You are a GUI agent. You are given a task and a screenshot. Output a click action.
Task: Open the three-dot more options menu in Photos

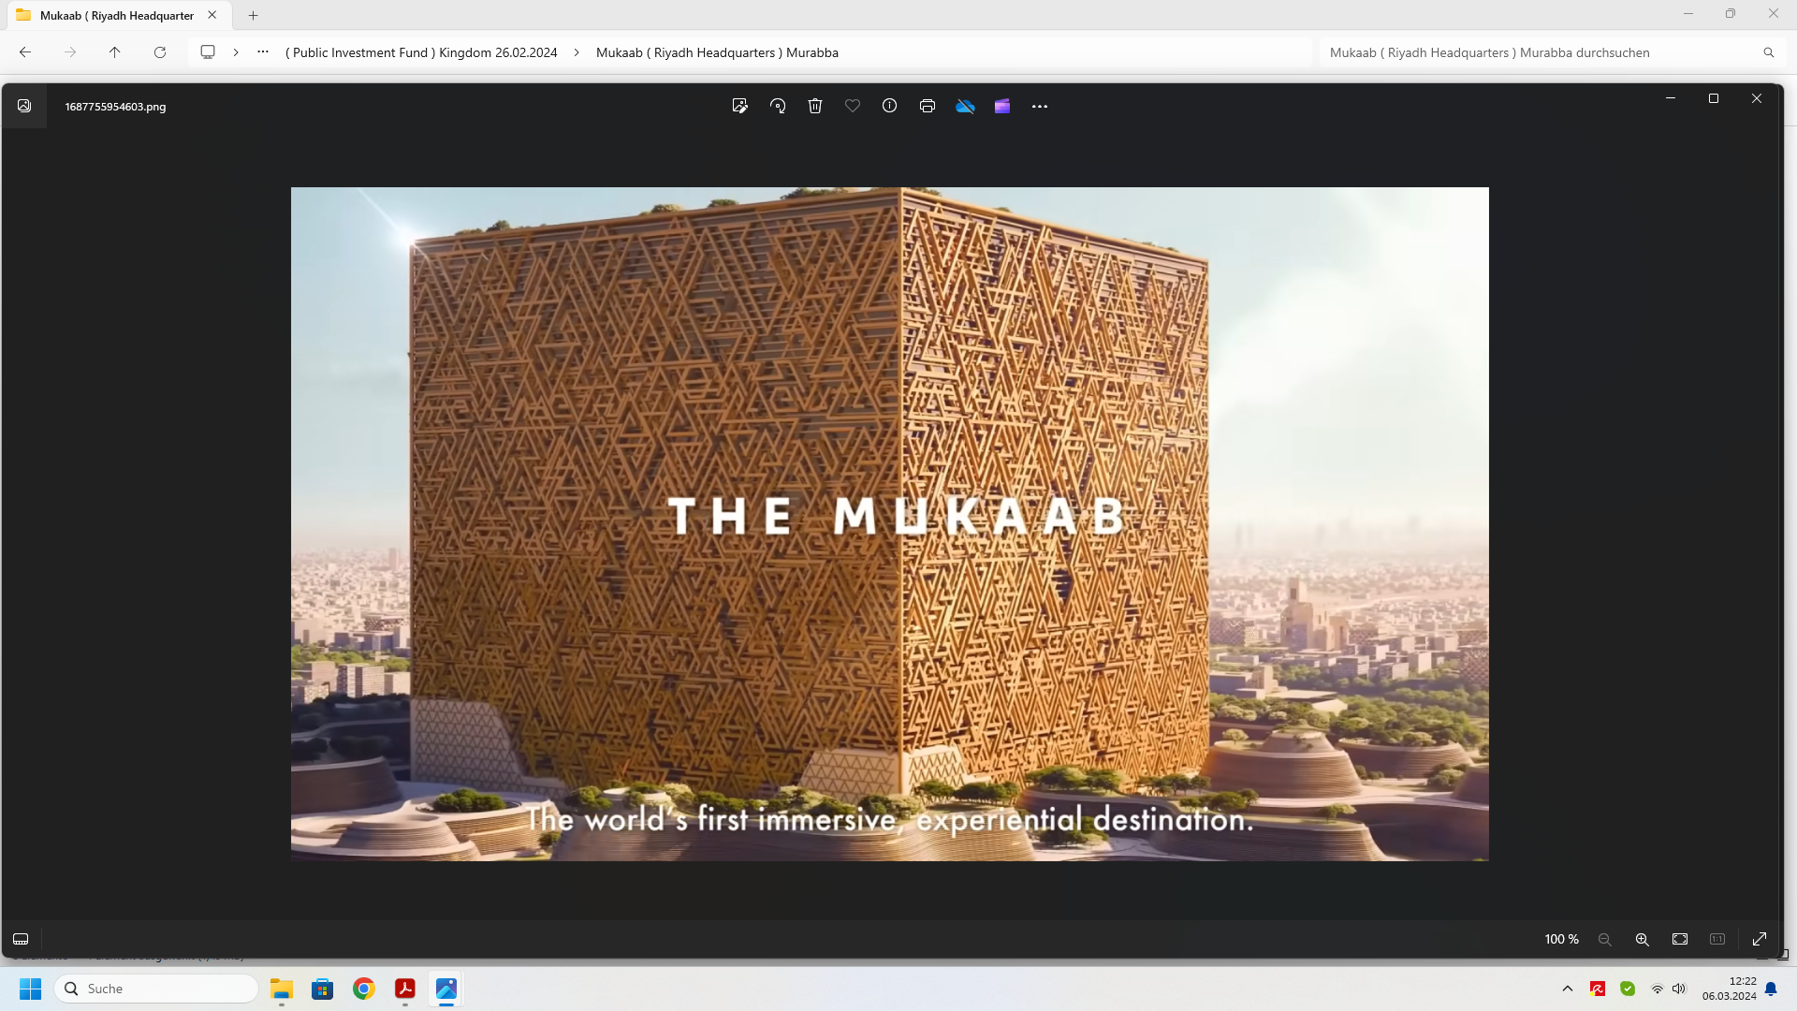tap(1040, 106)
